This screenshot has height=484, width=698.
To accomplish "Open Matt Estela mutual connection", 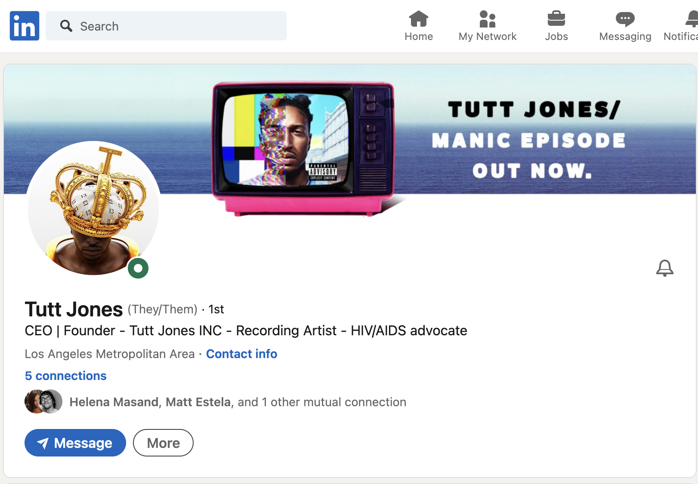I will 198,402.
